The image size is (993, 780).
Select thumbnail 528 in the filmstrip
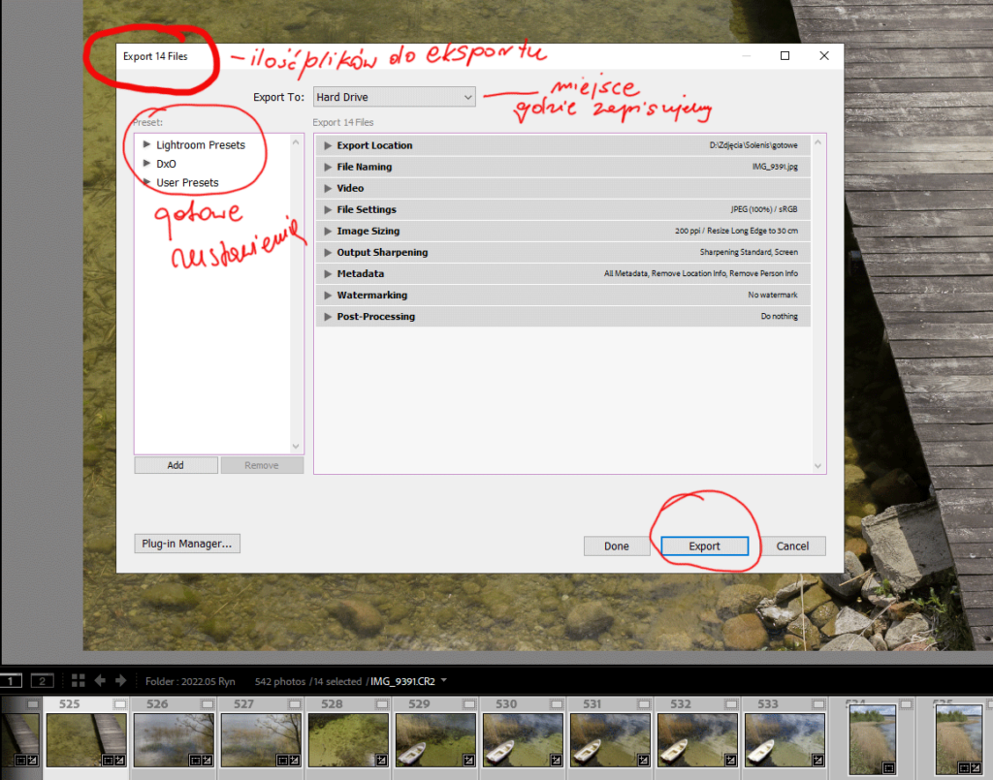click(349, 738)
